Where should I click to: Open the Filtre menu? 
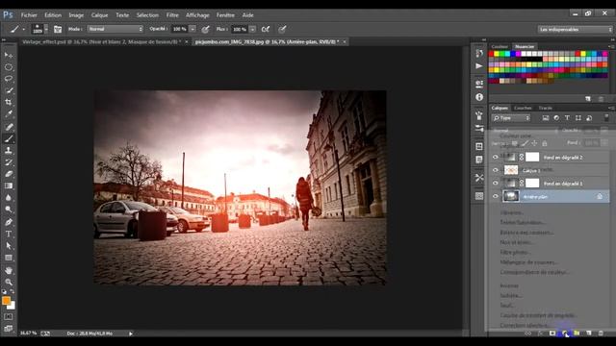(x=172, y=15)
